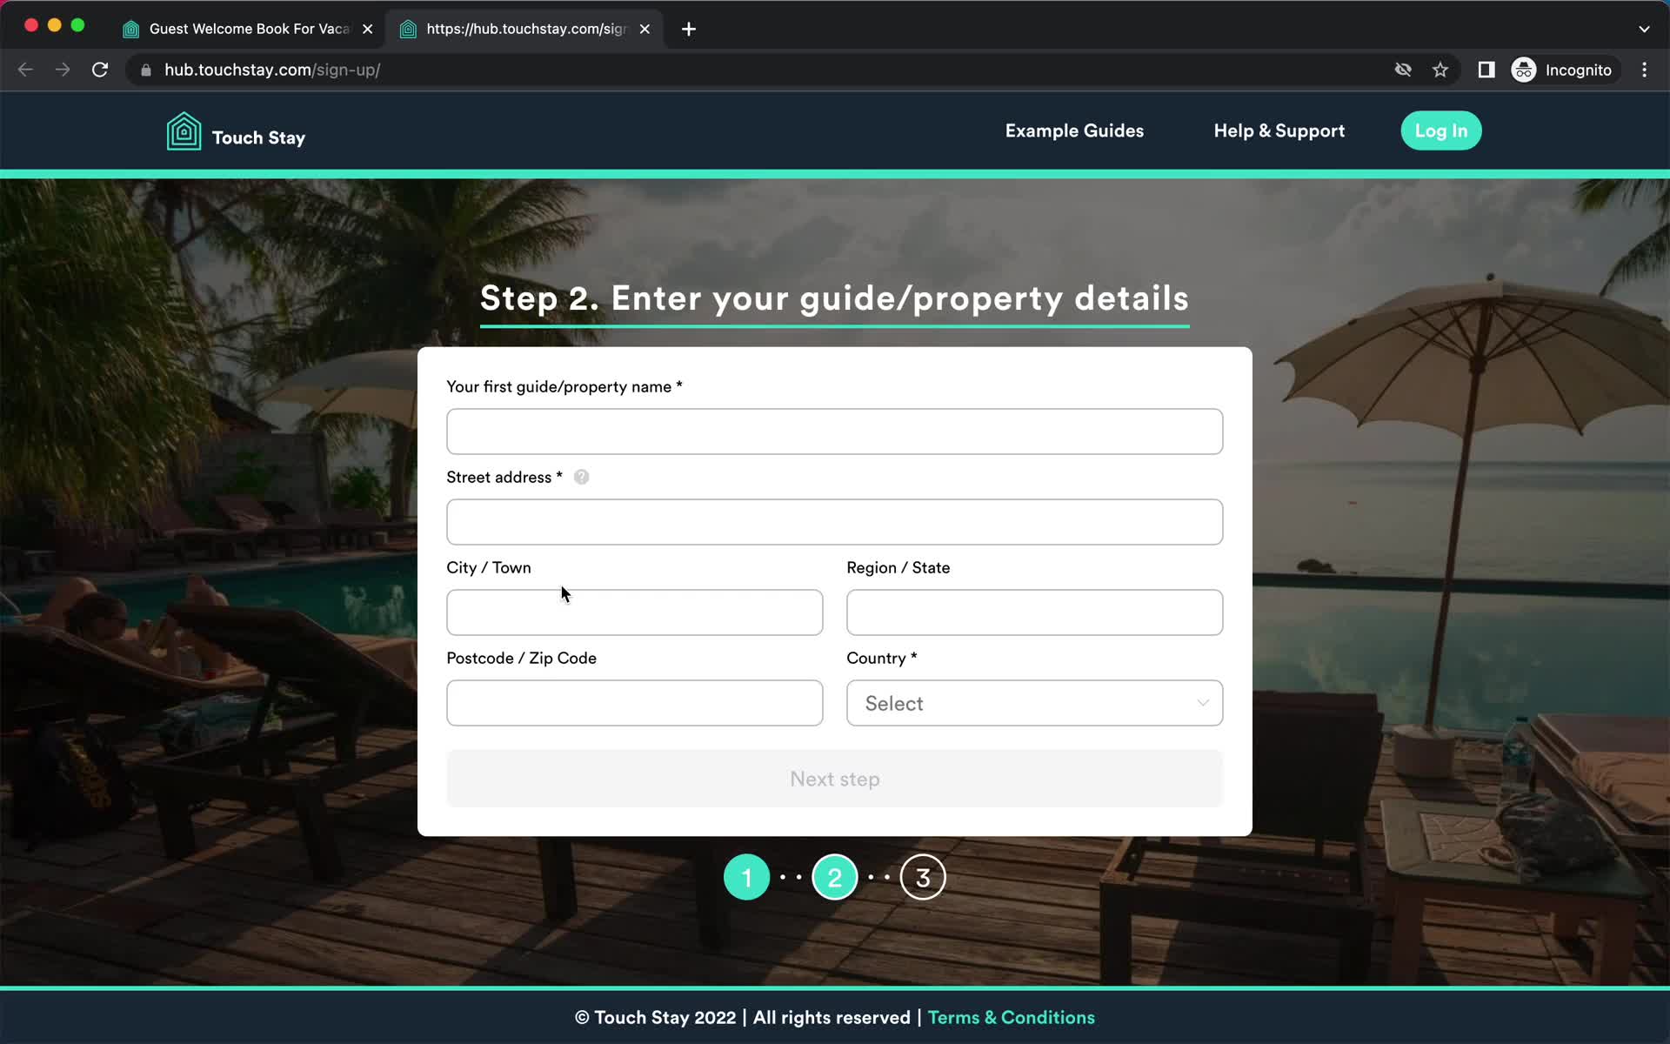
Task: Click the Incognito profile icon
Action: tap(1523, 70)
